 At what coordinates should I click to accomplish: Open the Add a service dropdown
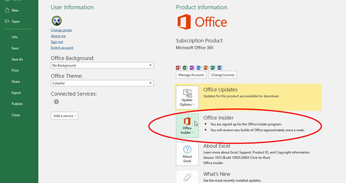tap(64, 116)
